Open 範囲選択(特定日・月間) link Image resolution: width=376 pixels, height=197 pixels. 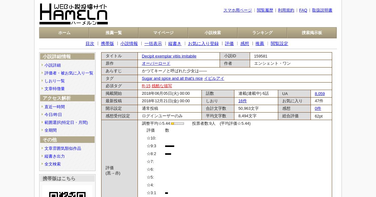[x=66, y=123]
